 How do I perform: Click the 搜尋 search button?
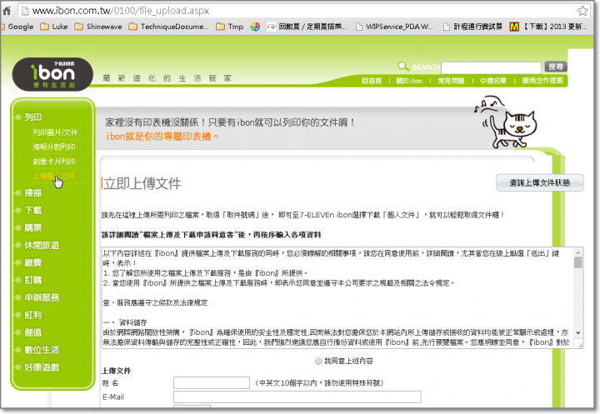click(556, 67)
